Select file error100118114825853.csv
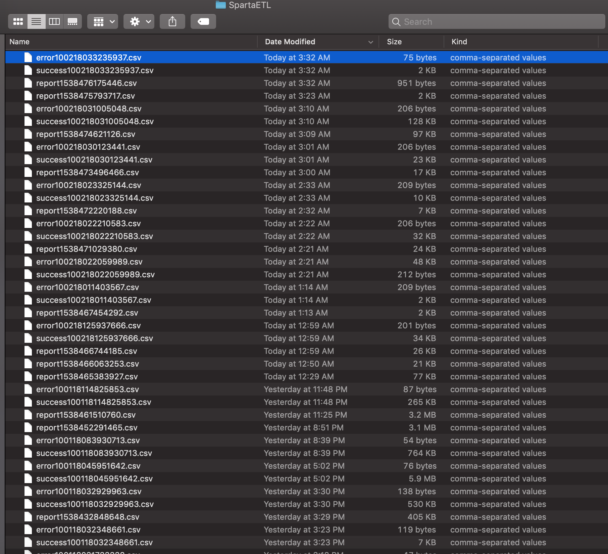The width and height of the screenshot is (608, 554). click(x=307, y=389)
